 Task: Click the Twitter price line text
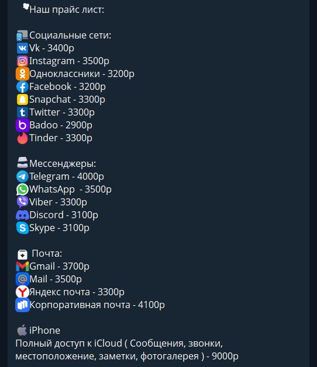[62, 113]
